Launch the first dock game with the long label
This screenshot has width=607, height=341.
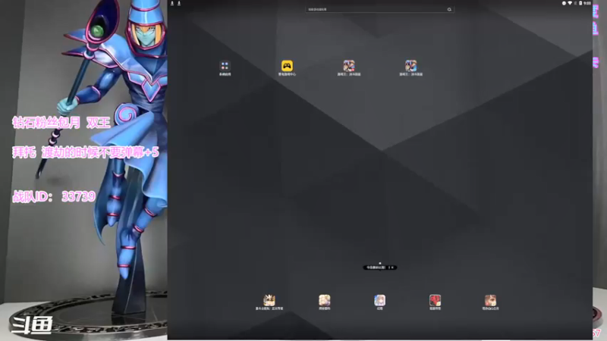(269, 300)
